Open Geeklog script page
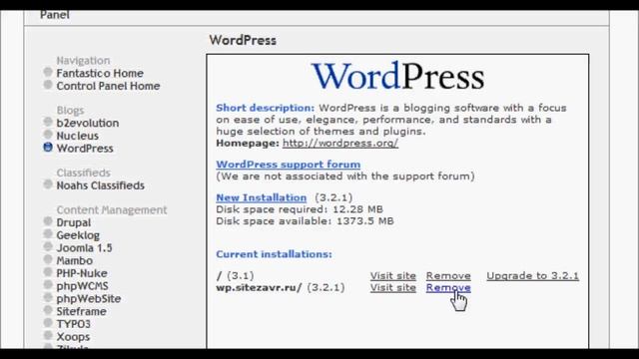The image size is (639, 359). tap(78, 235)
